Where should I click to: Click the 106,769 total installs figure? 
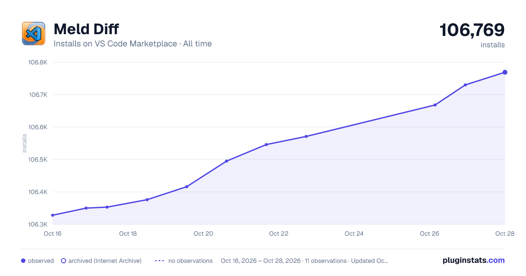pyautogui.click(x=472, y=30)
